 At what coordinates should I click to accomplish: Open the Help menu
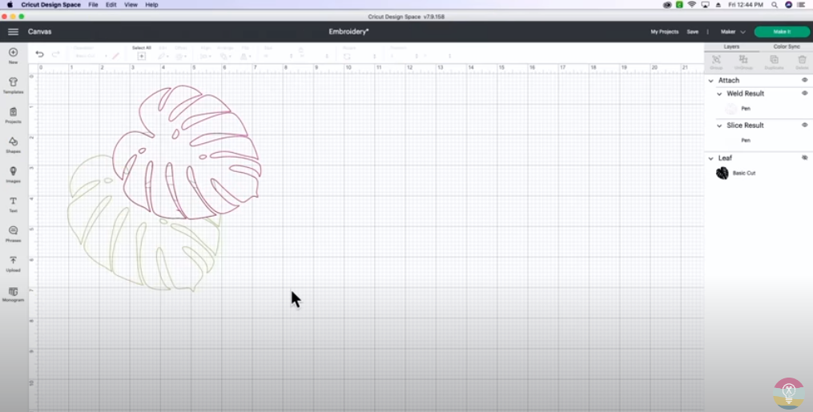point(151,5)
